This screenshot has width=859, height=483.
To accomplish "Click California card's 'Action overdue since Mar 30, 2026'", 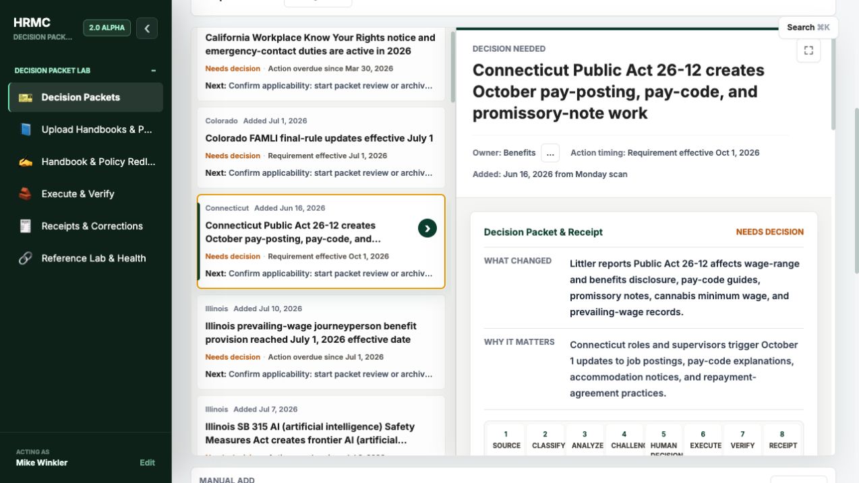I will pyautogui.click(x=330, y=69).
